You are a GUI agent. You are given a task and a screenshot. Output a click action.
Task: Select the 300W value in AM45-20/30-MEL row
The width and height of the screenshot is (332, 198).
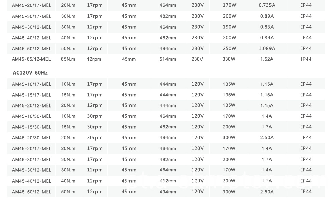[x=229, y=138]
